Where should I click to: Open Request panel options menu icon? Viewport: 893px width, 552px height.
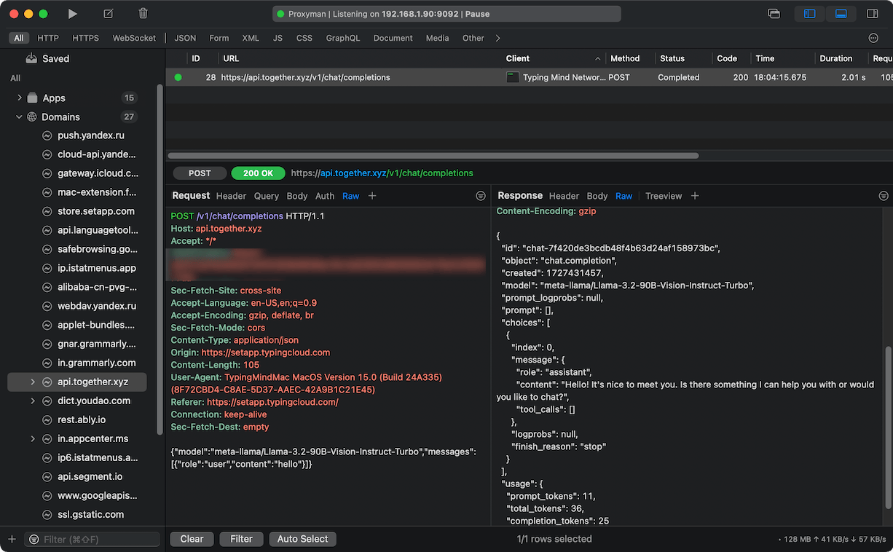pos(481,196)
